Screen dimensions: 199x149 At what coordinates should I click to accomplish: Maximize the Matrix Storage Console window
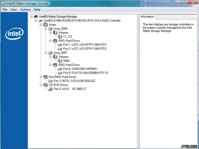coord(184,2)
